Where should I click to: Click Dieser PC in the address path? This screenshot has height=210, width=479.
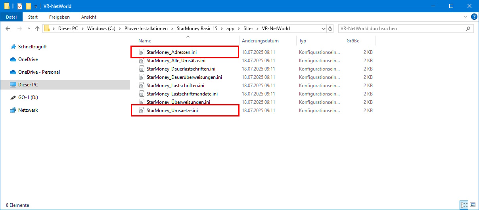point(68,29)
